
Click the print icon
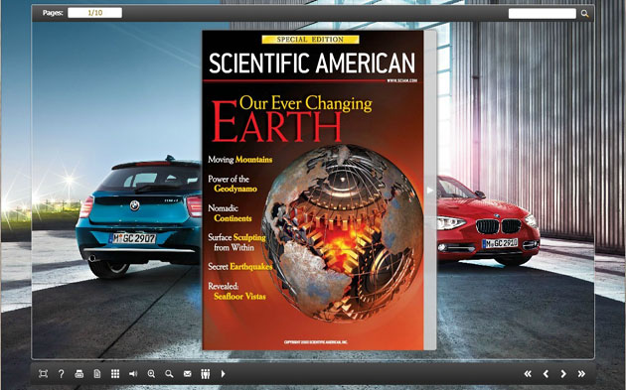[79, 374]
